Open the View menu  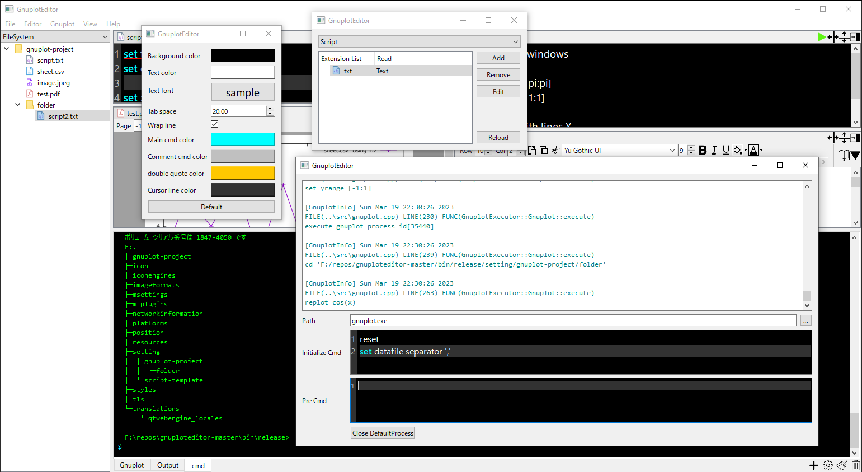90,24
